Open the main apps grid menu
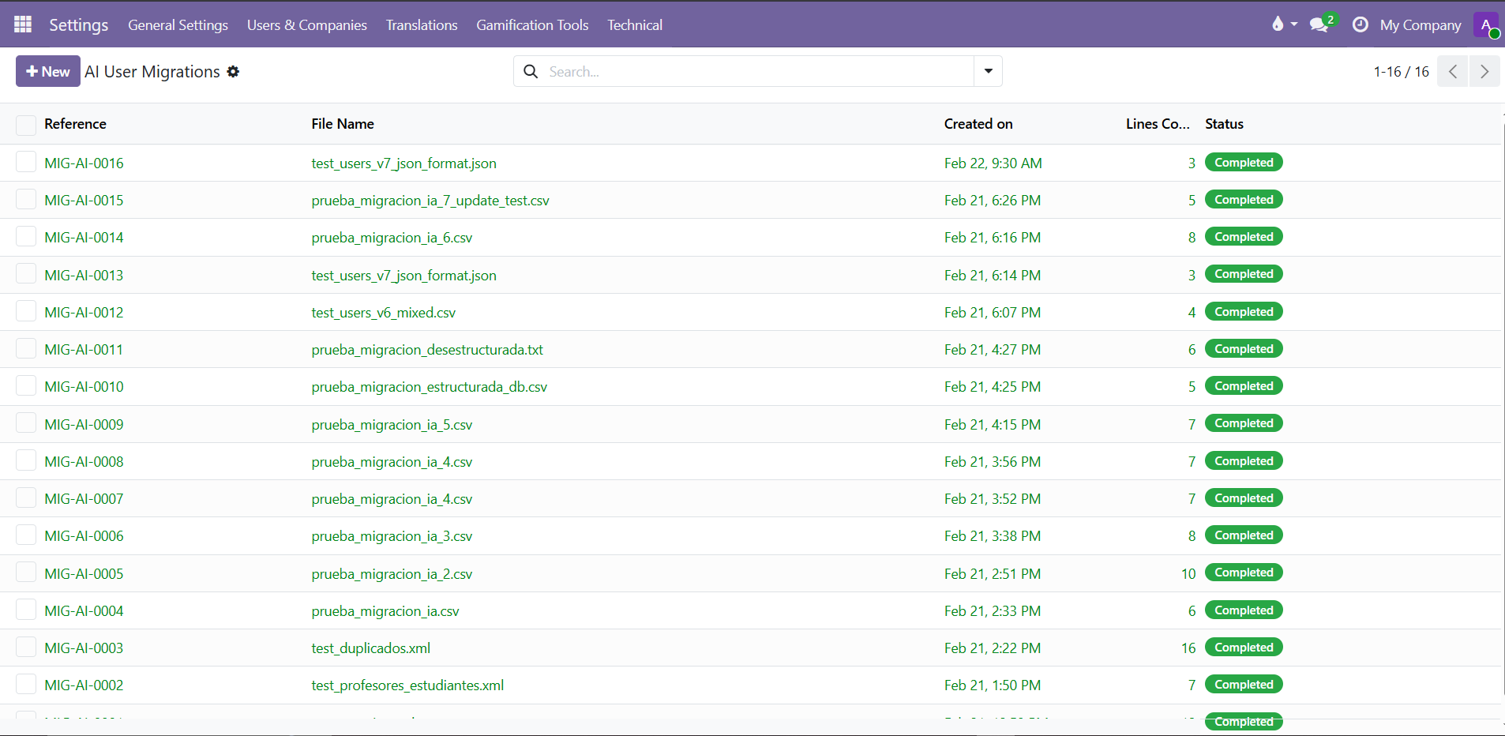The height and width of the screenshot is (736, 1505). point(23,24)
